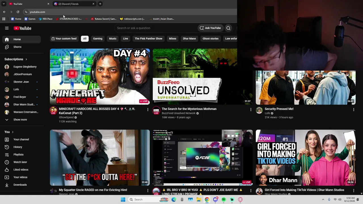Viewport: 363px width, 204px height.
Task: Select the Mixes filter chip
Action: (x=173, y=39)
